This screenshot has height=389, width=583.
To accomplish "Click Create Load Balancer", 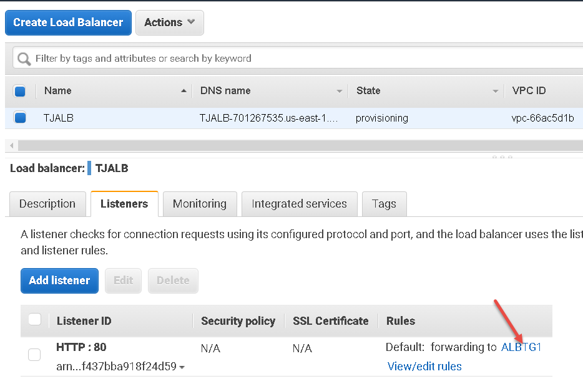I will click(x=68, y=22).
